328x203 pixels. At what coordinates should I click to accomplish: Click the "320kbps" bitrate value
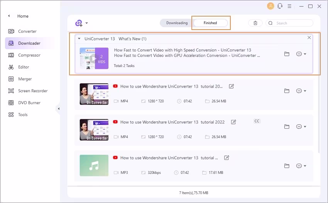pyautogui.click(x=154, y=173)
